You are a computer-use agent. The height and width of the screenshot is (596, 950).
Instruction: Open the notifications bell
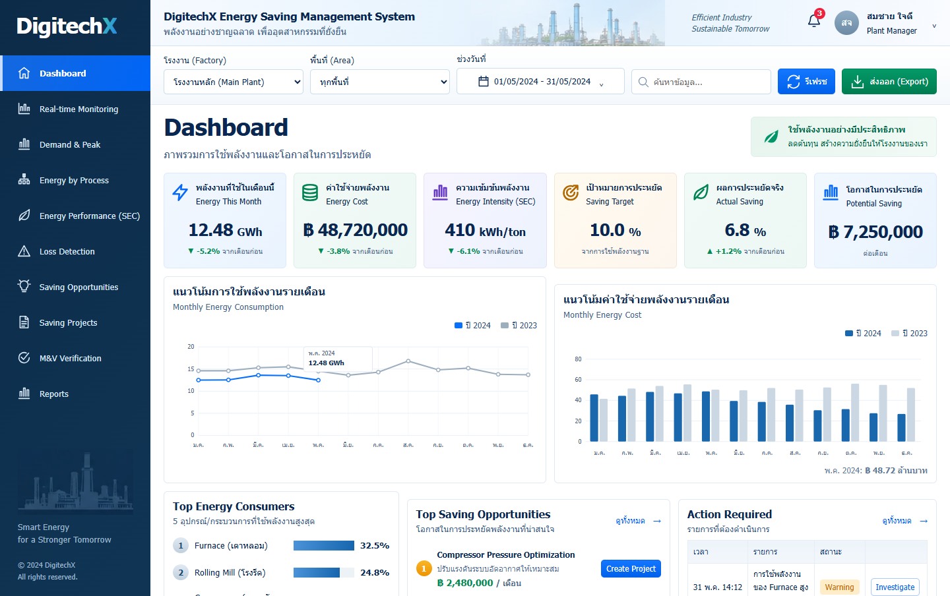(814, 20)
